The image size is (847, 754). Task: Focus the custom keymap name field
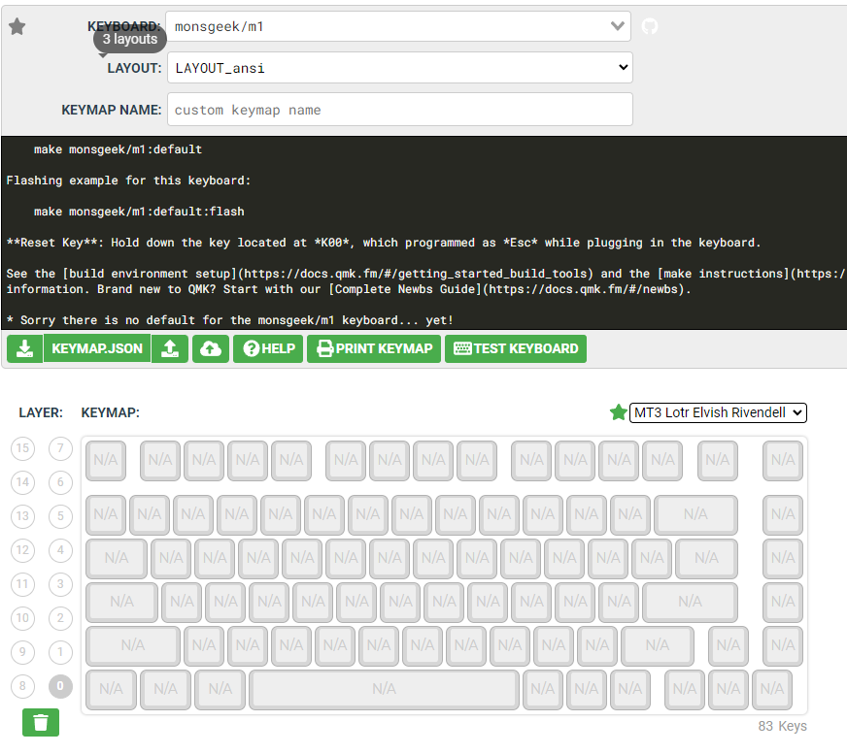pos(400,110)
